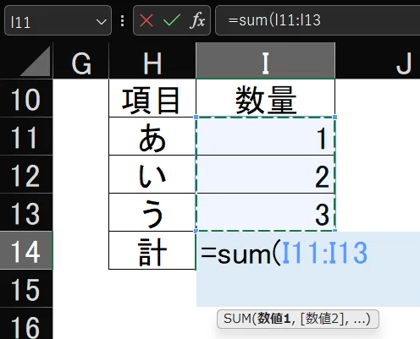Click the formula bar with =sum(I11:I13
Image resolution: width=420 pixels, height=339 pixels.
point(318,20)
